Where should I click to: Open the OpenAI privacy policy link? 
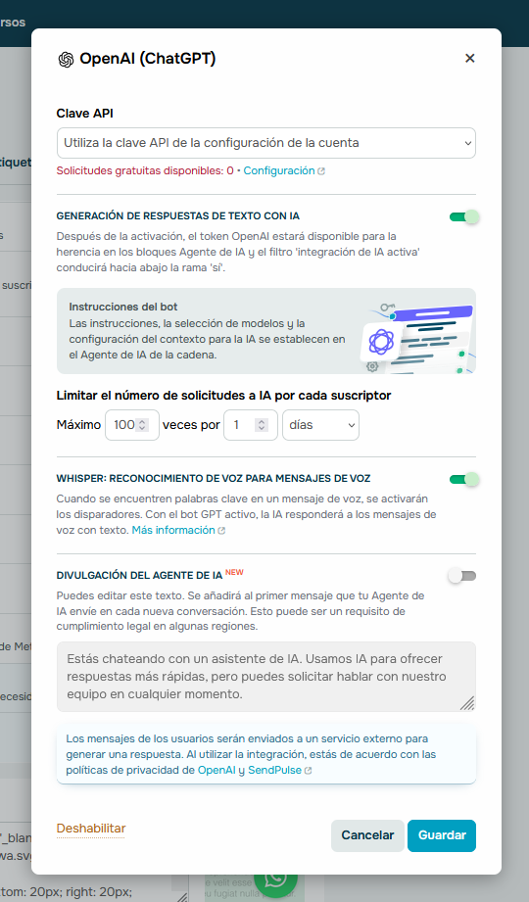pos(216,770)
